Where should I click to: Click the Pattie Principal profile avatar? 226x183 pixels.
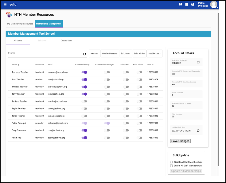point(213,4)
